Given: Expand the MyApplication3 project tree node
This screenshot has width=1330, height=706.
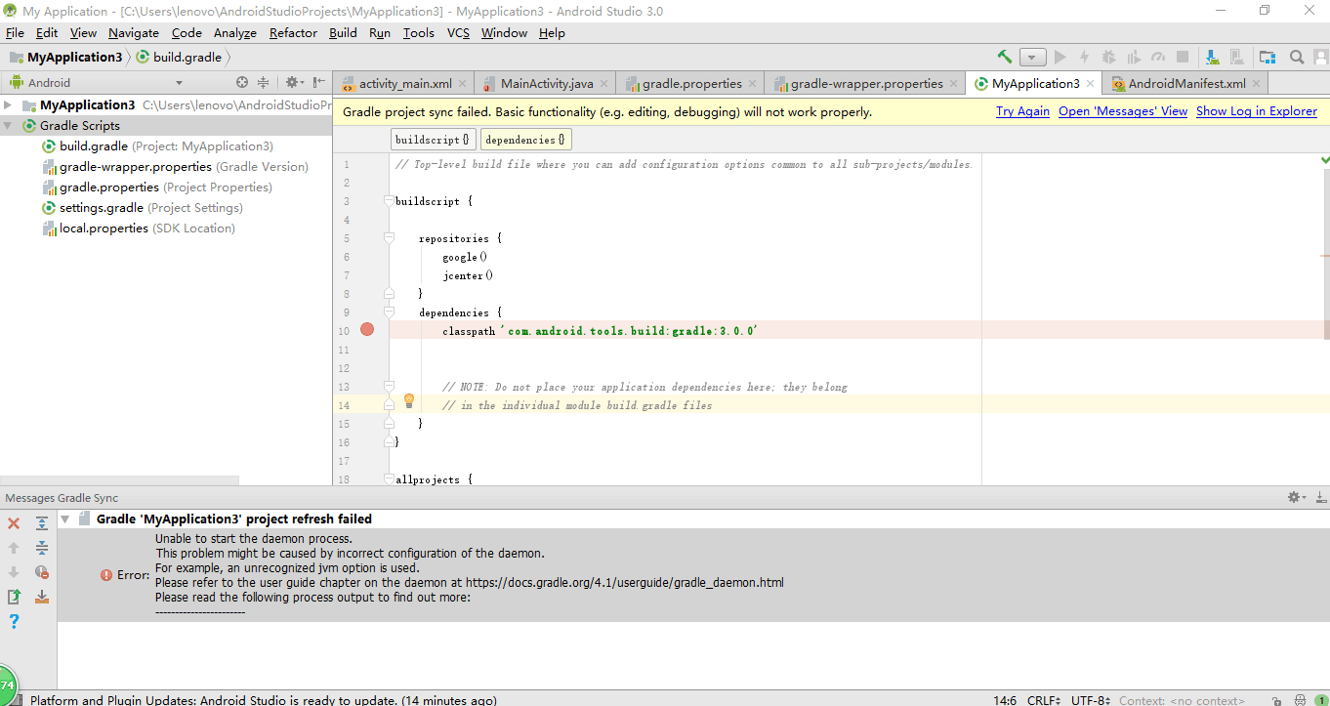Looking at the screenshot, I should point(8,104).
